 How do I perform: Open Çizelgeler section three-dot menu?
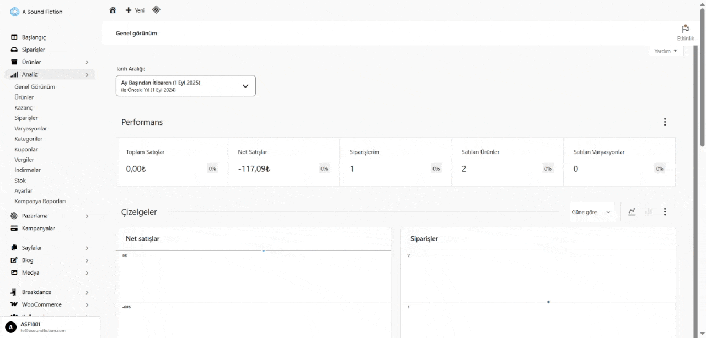click(x=665, y=212)
